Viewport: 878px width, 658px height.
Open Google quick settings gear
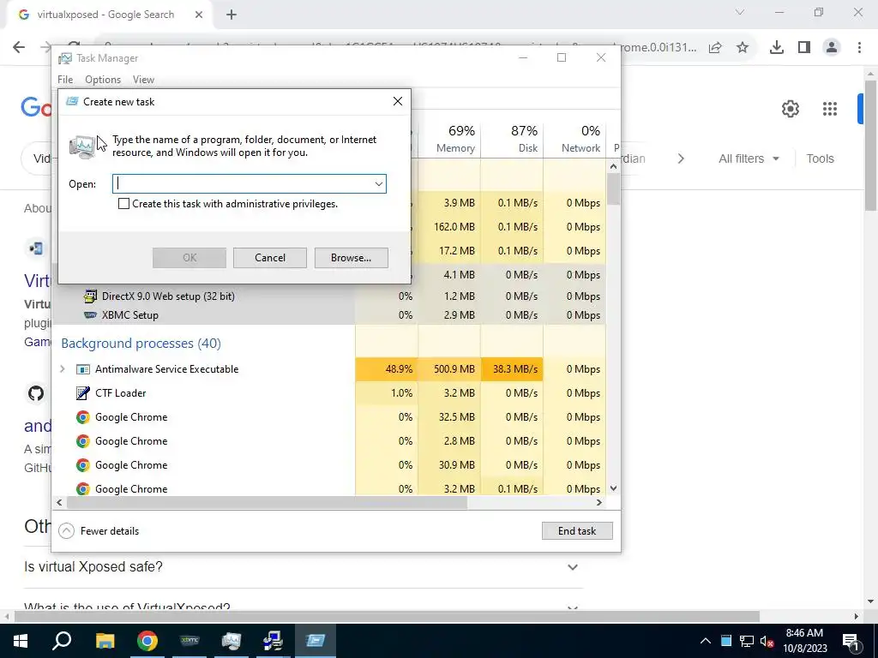[x=790, y=109]
